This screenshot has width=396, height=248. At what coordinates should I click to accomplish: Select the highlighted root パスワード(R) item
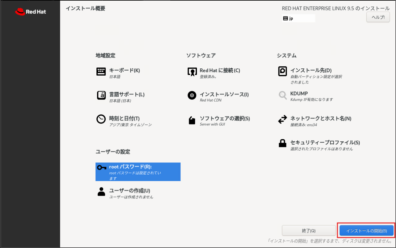(x=138, y=172)
